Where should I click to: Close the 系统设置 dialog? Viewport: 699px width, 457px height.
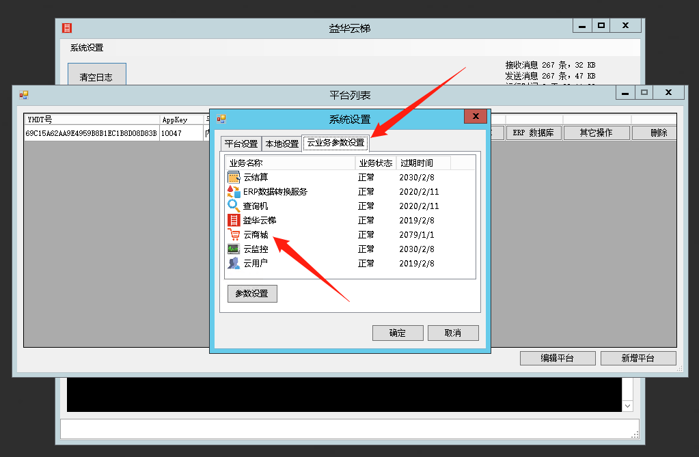click(x=475, y=117)
